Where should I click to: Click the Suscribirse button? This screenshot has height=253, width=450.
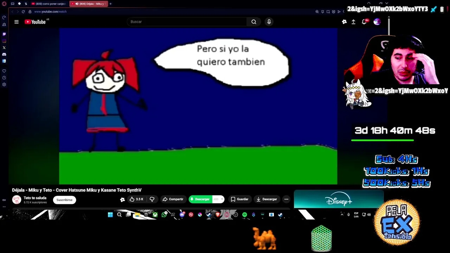pyautogui.click(x=64, y=200)
